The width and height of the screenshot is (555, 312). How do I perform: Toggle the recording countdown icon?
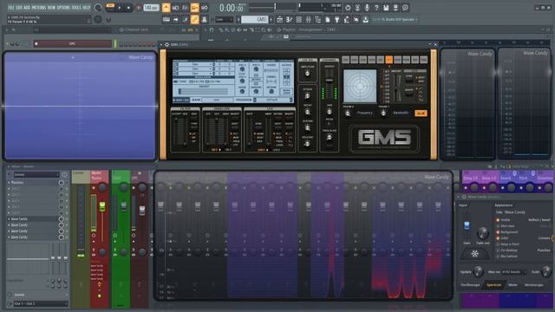185,8
